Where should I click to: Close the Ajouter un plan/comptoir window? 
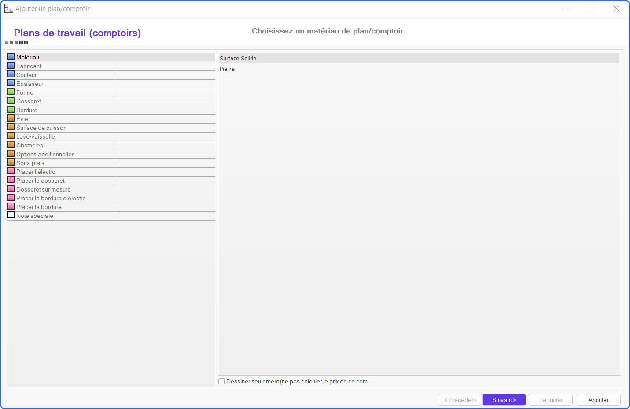(x=616, y=8)
